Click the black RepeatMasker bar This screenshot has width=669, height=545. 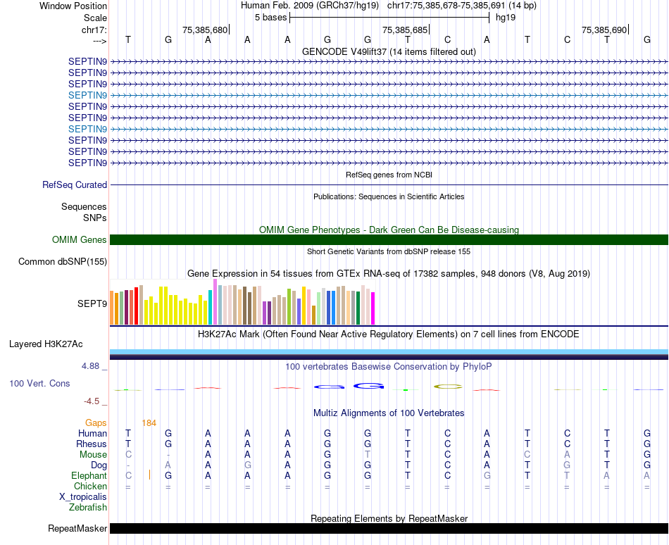389,528
